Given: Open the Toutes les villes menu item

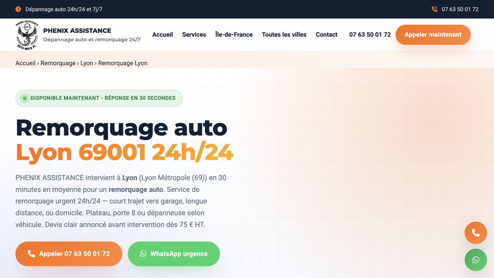Looking at the screenshot, I should (x=284, y=34).
